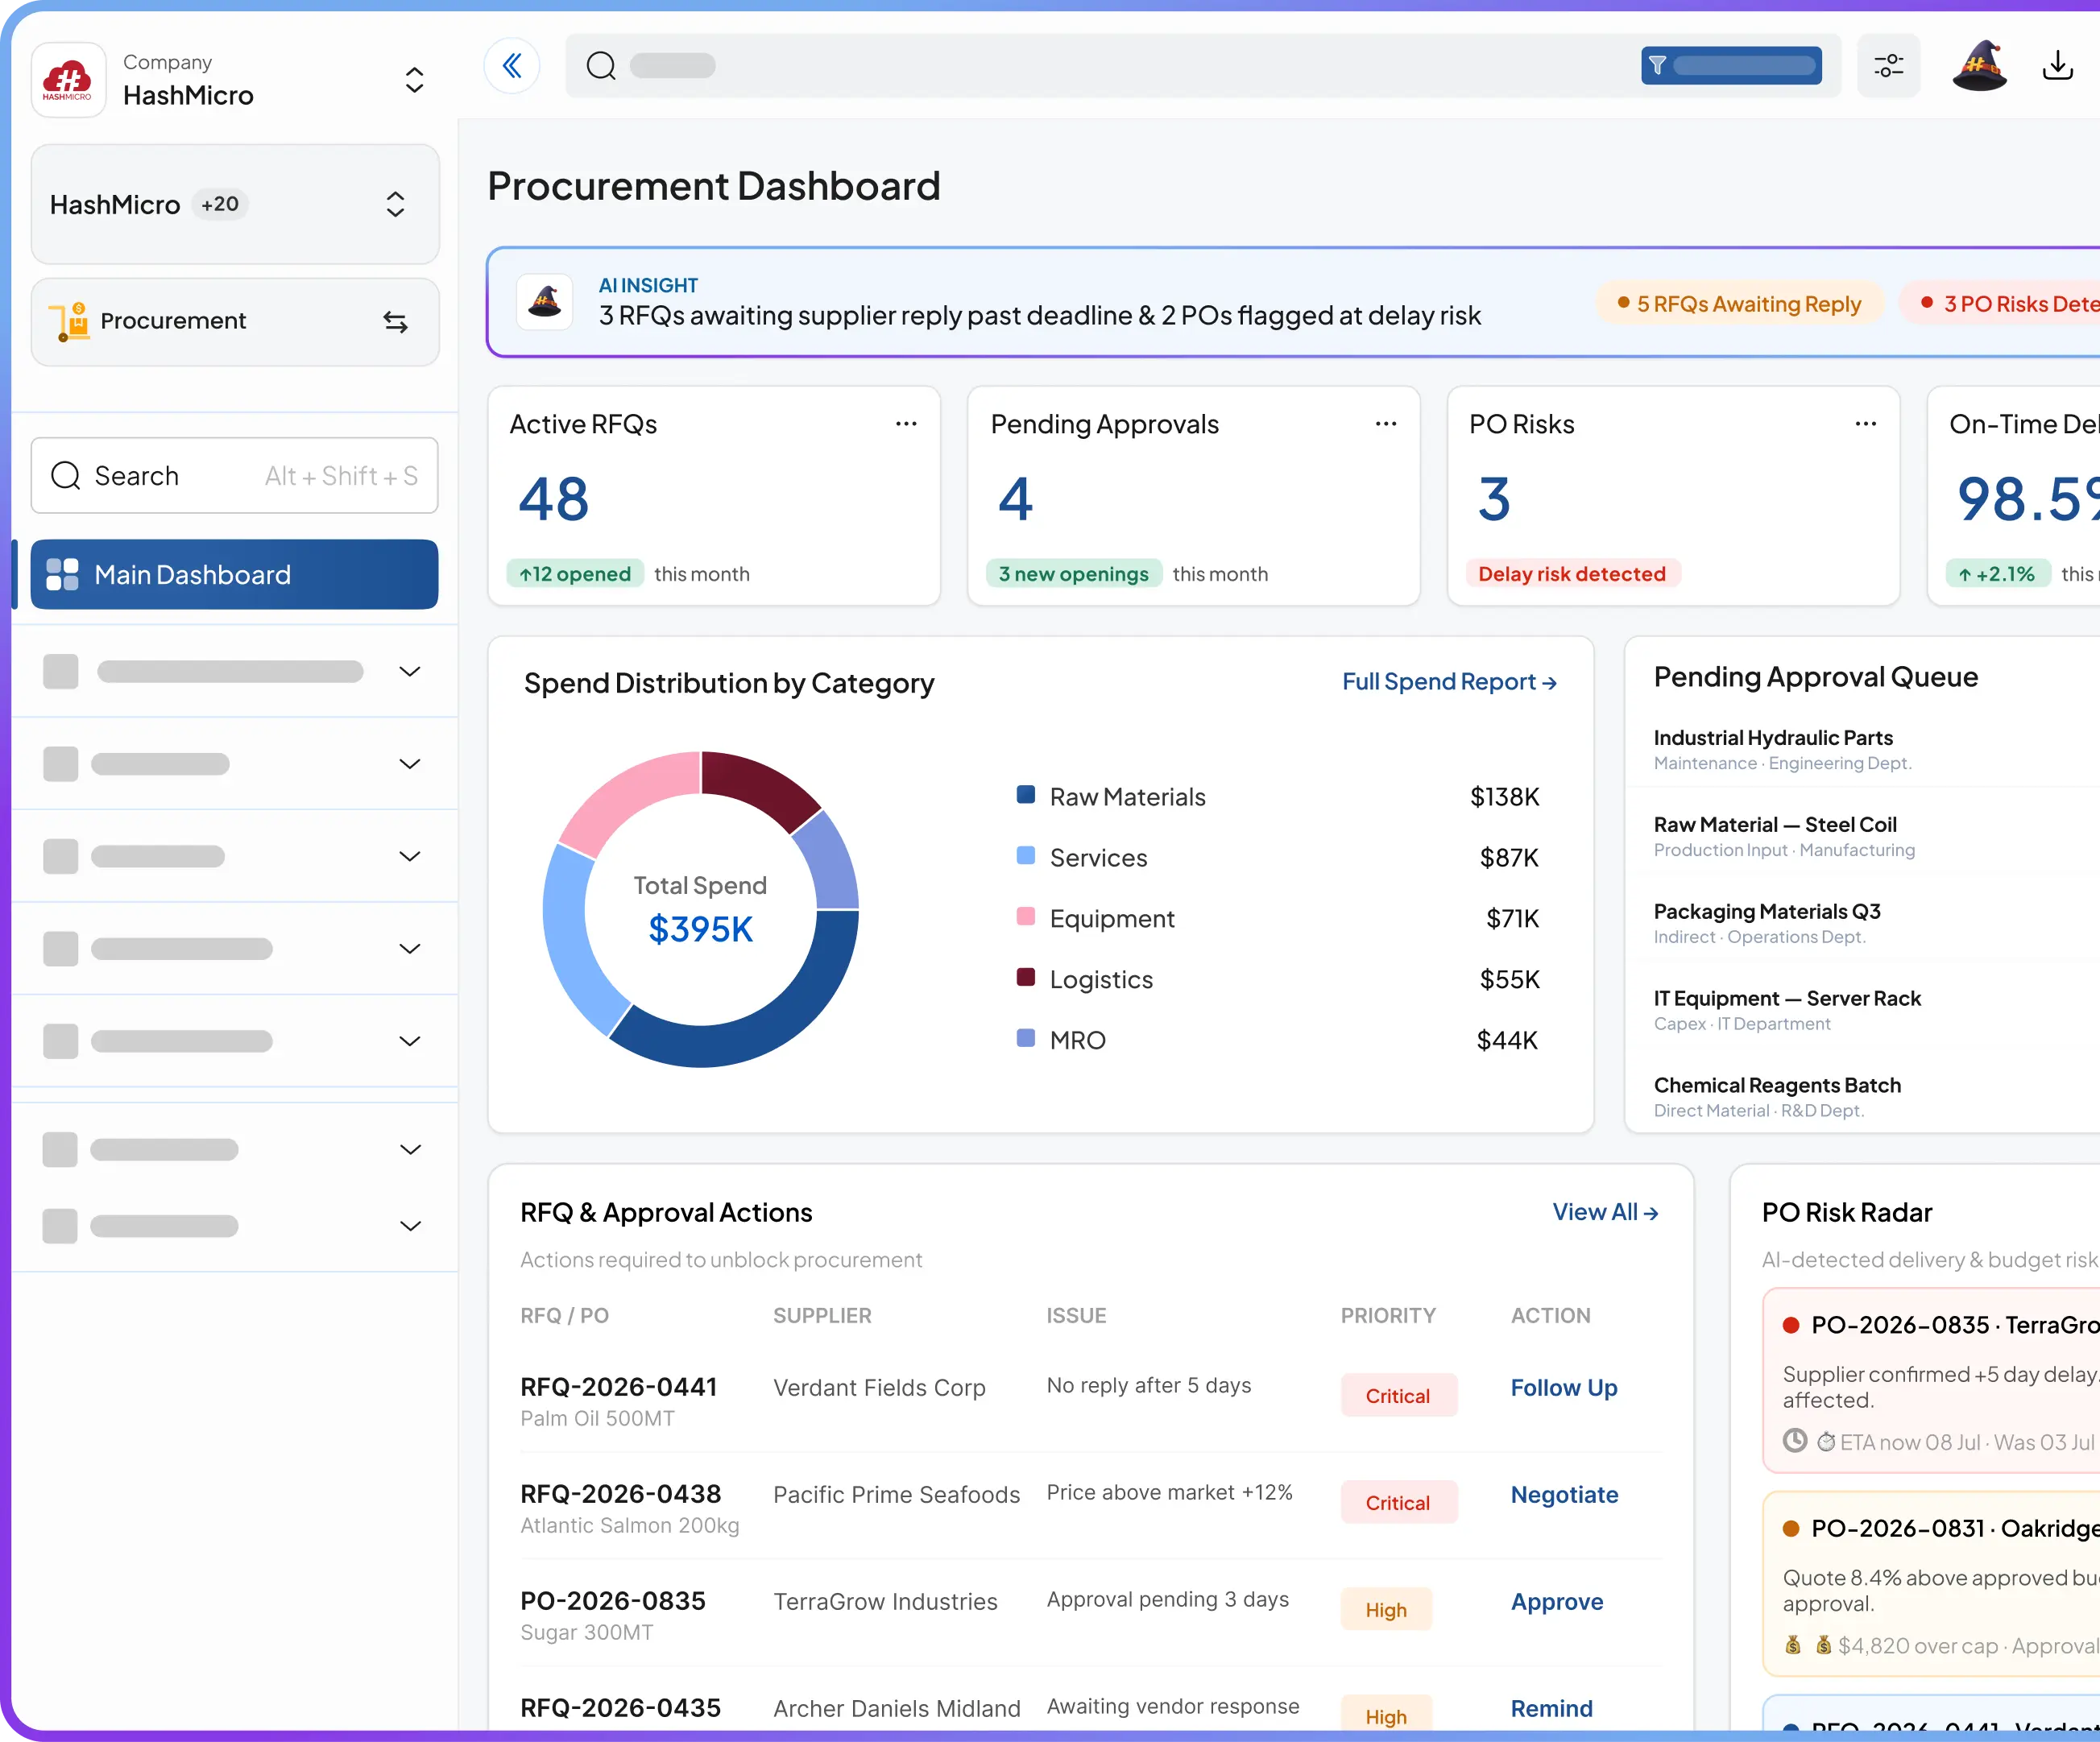Viewport: 2100px width, 1742px height.
Task: Click the clock icon under PO-2026-0835 risk
Action: [1795, 1441]
